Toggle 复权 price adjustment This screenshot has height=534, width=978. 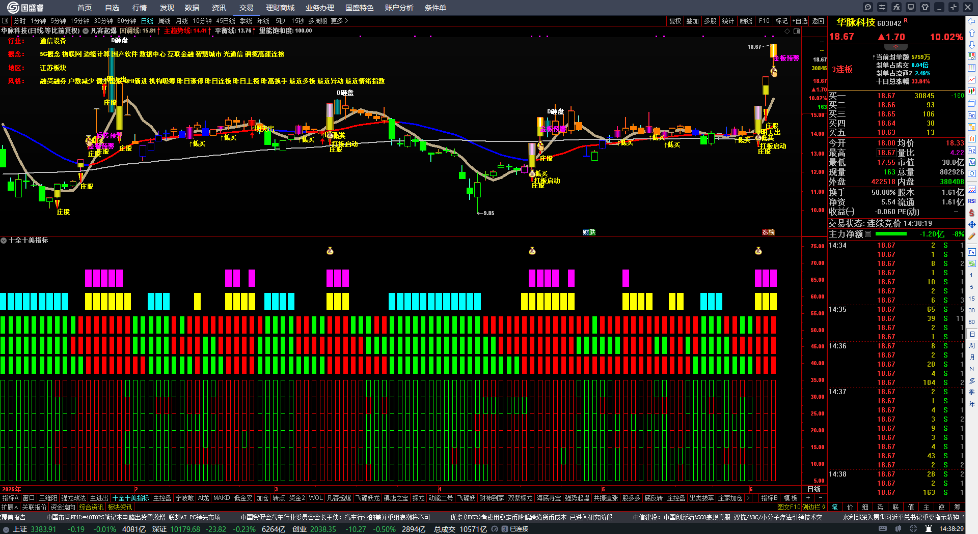click(675, 21)
